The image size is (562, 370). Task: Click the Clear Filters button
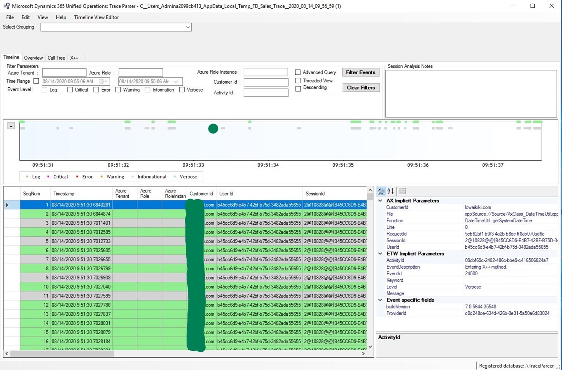click(361, 88)
